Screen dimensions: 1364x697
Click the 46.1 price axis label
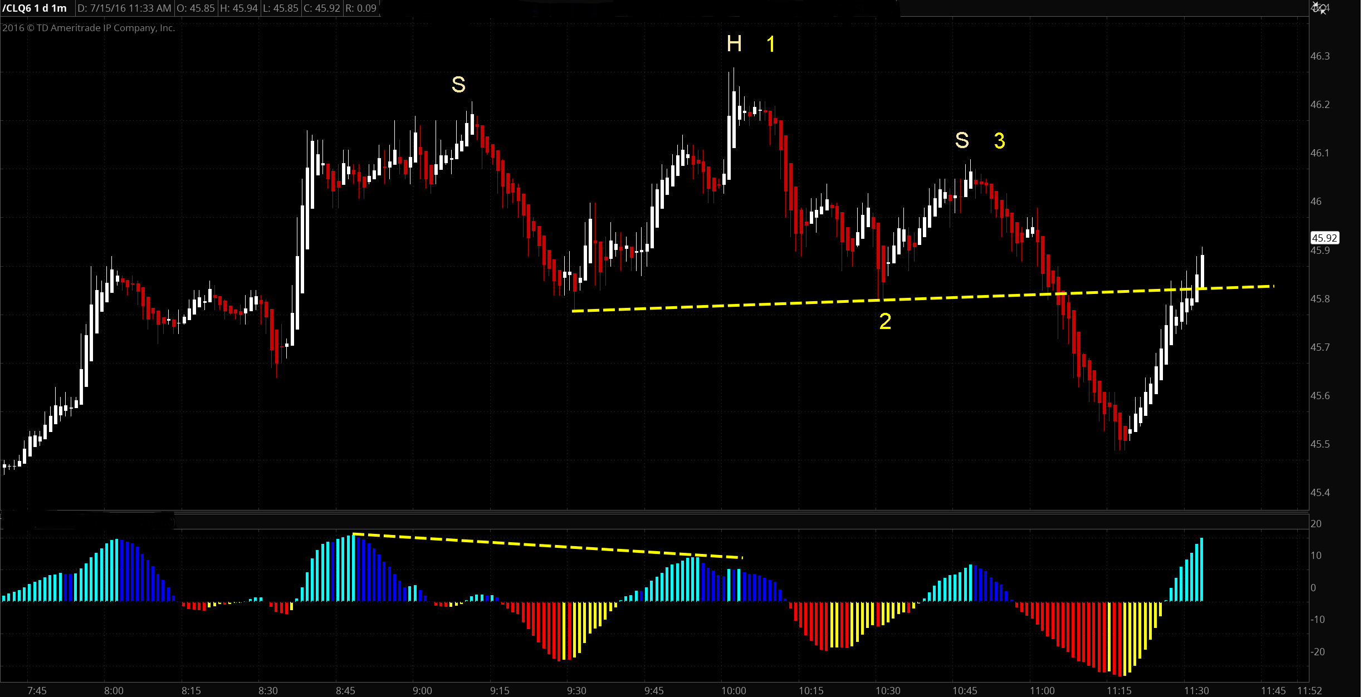point(1320,153)
